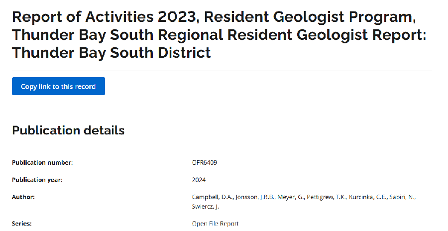This screenshot has height=231, width=448.
Task: Click the Thunder Bay South District title text
Action: [x=112, y=52]
